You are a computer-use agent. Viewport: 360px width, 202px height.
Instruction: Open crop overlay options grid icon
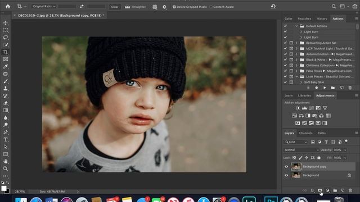pyautogui.click(x=155, y=7)
